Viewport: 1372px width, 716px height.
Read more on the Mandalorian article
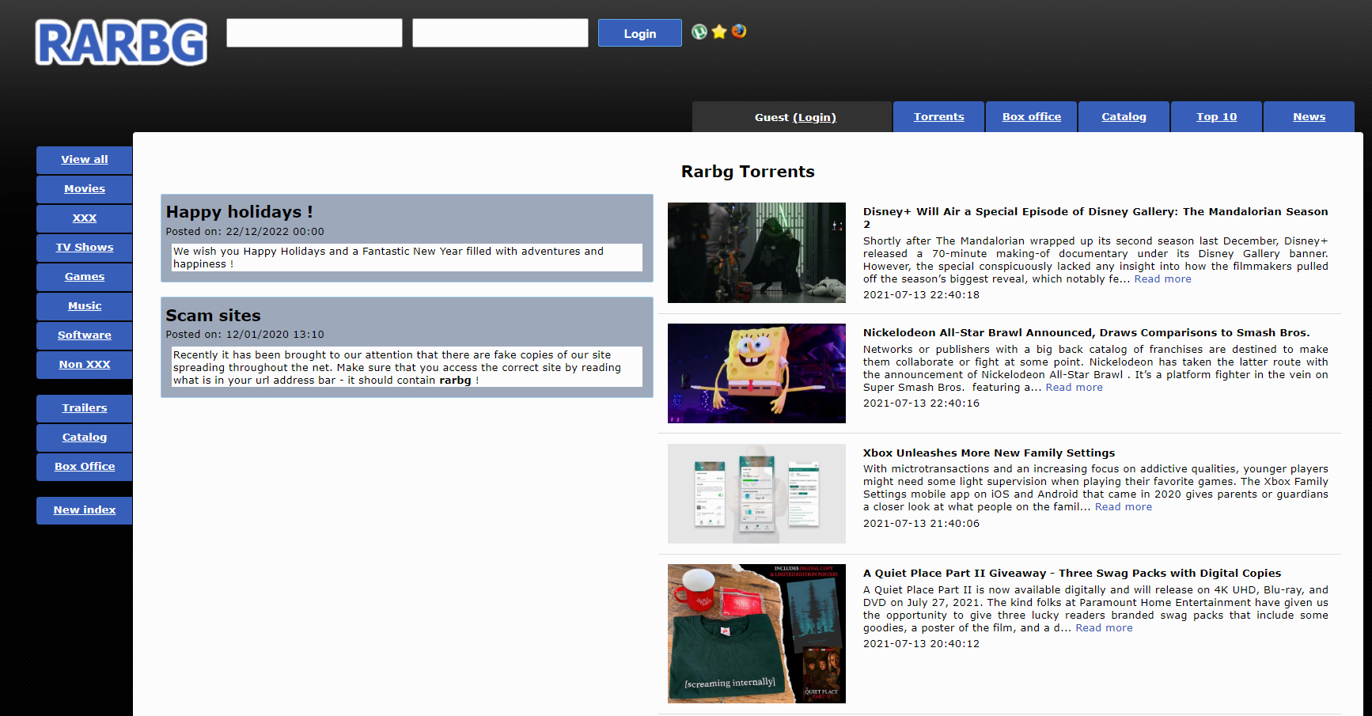coord(1162,279)
